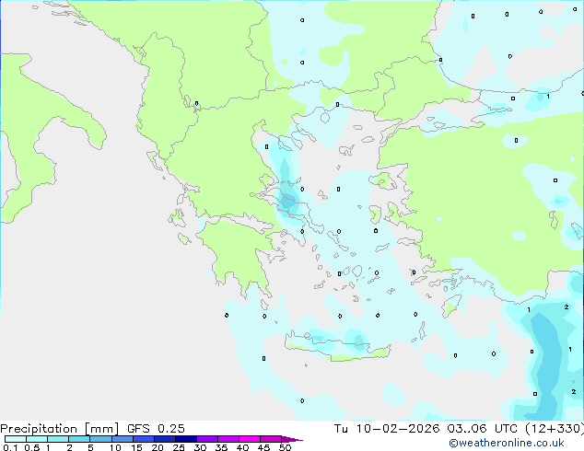Pick the 40–45 mm legend swatch
This screenshot has width=584, height=451.
250,439
